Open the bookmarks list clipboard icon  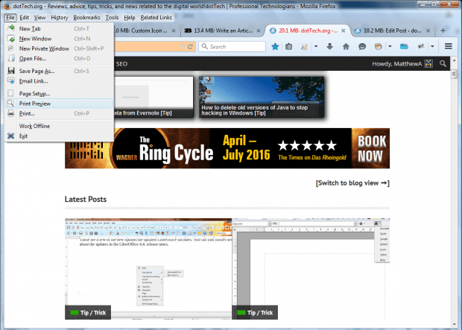coord(289,46)
